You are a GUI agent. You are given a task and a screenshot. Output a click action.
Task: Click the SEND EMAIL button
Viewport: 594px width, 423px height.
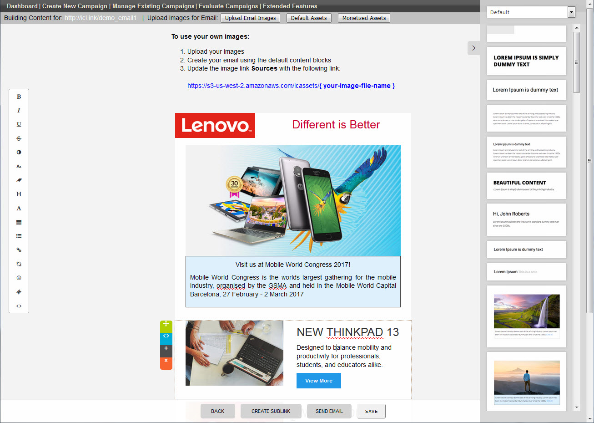click(329, 411)
